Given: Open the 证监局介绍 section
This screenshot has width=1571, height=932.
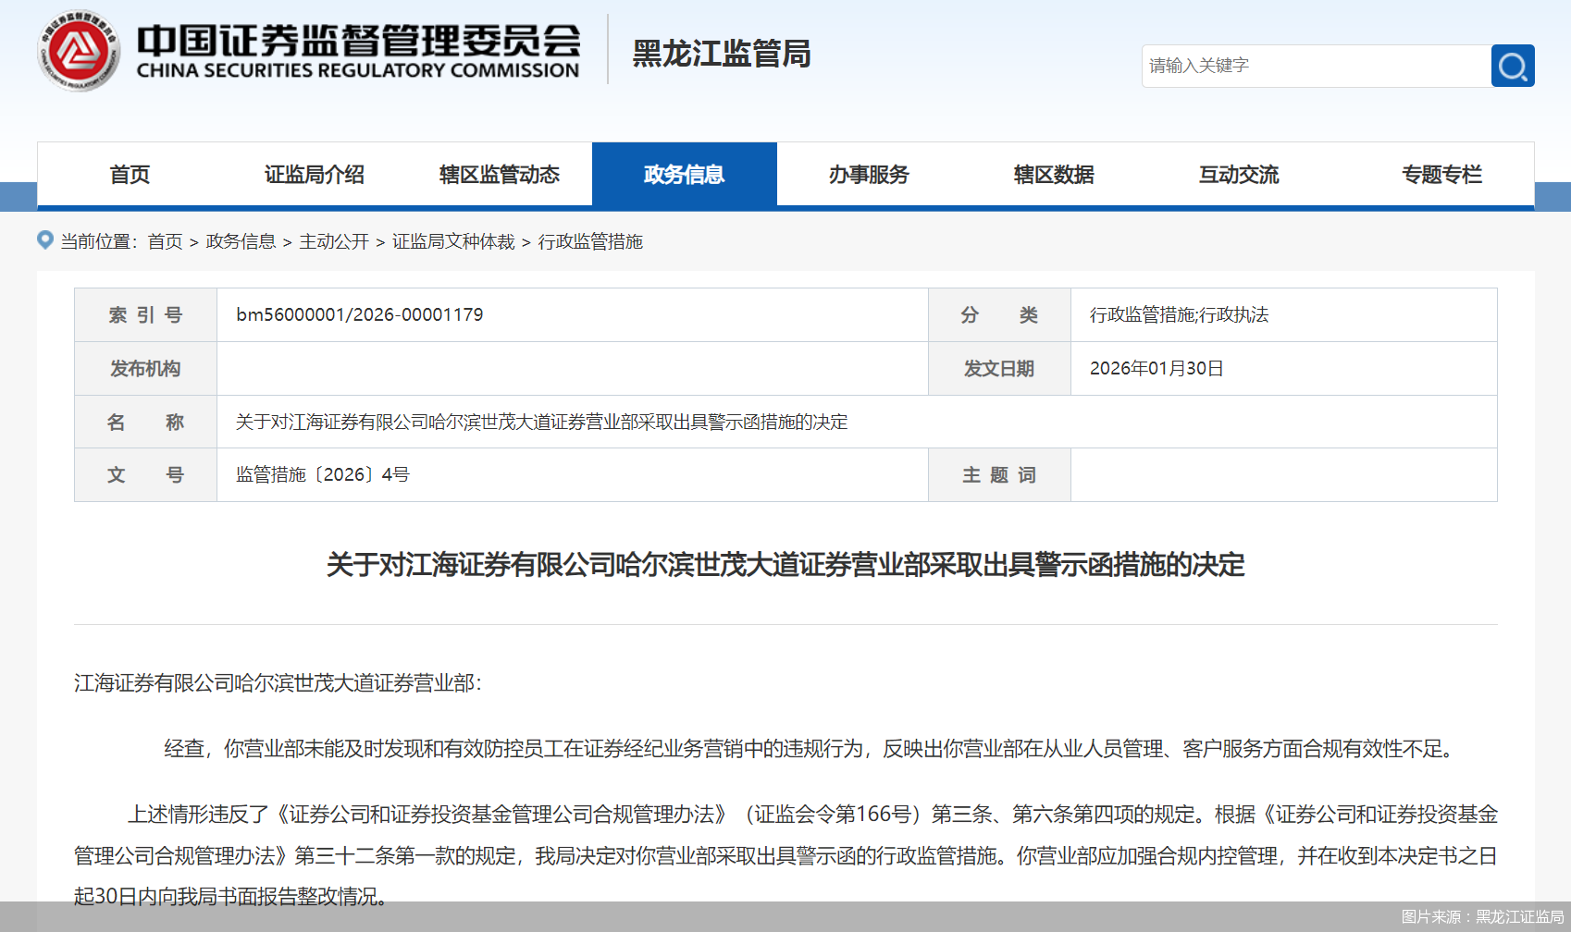Looking at the screenshot, I should [313, 175].
